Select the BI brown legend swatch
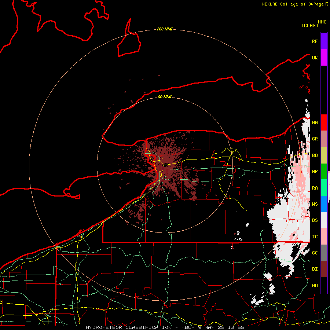330x330 pixels. point(324,269)
